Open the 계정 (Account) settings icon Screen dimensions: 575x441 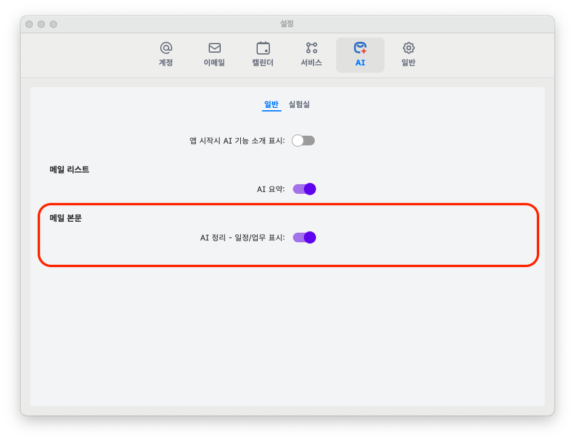[166, 54]
